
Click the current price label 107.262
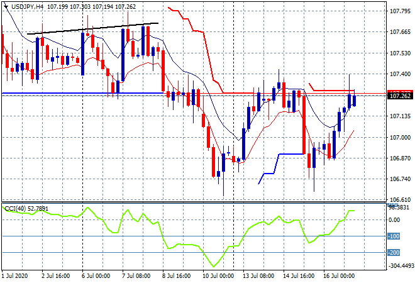point(400,96)
